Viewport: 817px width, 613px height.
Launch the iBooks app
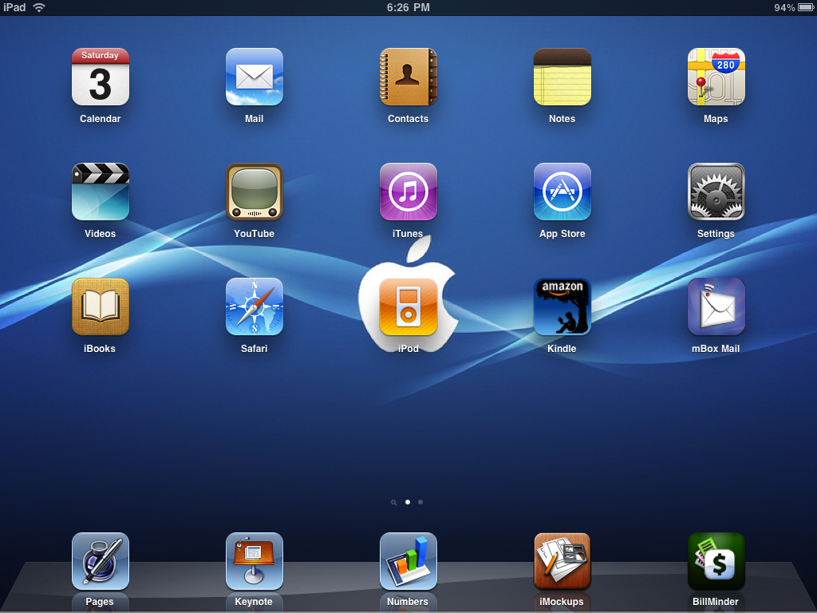click(x=100, y=307)
